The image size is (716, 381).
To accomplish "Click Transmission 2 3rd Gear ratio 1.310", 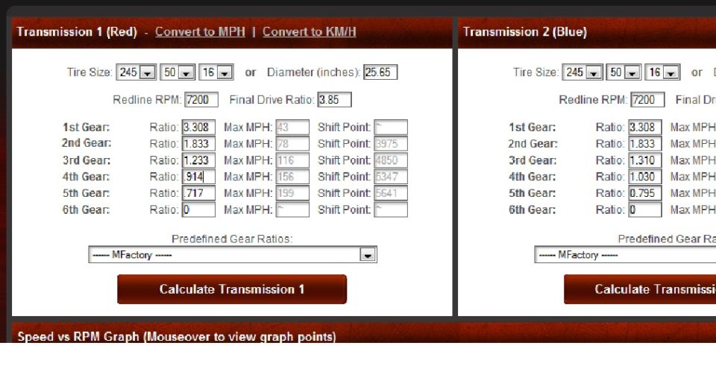I will click(644, 160).
